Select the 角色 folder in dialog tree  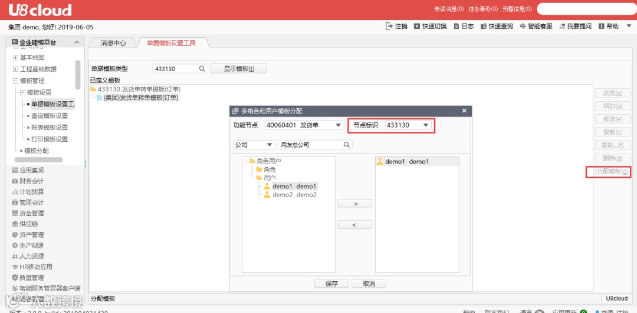pyautogui.click(x=266, y=169)
